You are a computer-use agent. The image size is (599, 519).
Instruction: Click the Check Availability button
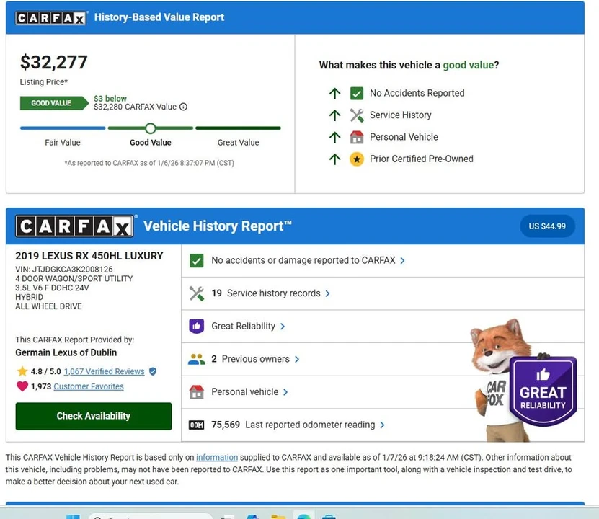tap(94, 416)
